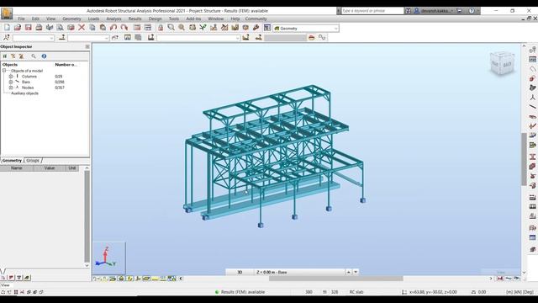The height and width of the screenshot is (303, 538).
Task: Click the Bars line icon in the right toolbar
Action: [532, 107]
